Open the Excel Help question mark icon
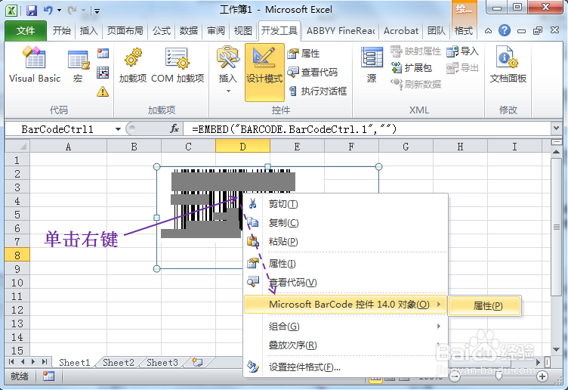Image resolution: width=568 pixels, height=390 pixels. coord(505,30)
